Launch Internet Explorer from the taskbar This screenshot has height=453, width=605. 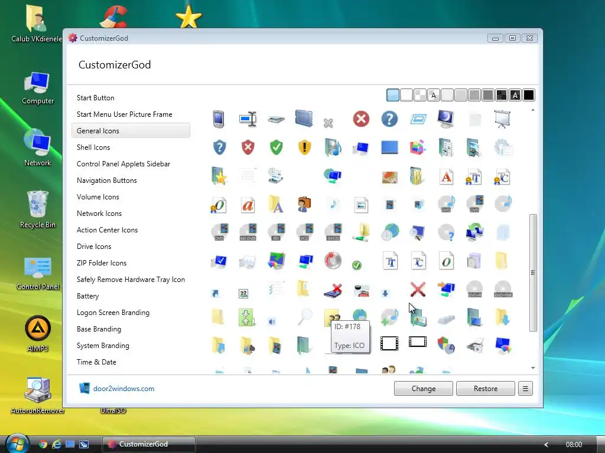click(x=57, y=445)
